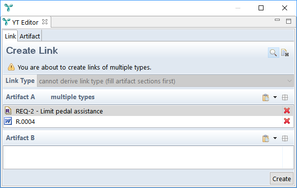
Task: Click the clear document icon beside the magnifier
Action: click(x=285, y=52)
